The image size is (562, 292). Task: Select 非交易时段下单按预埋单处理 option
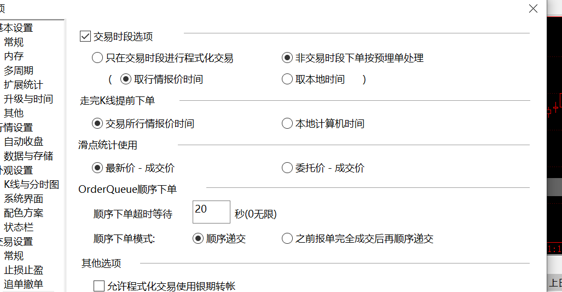coord(287,58)
